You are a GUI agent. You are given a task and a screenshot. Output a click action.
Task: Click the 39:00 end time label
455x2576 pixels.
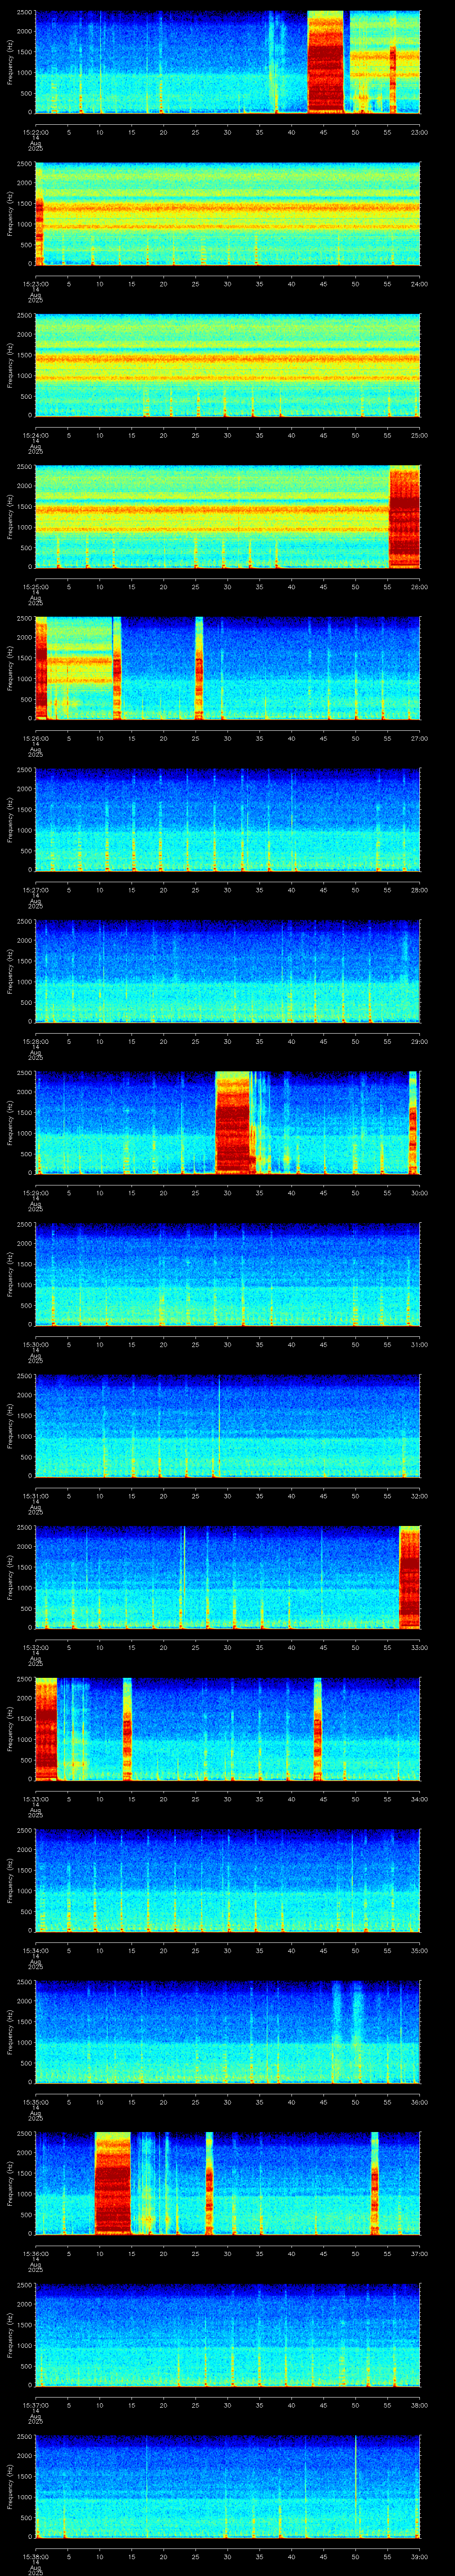tap(419, 2556)
